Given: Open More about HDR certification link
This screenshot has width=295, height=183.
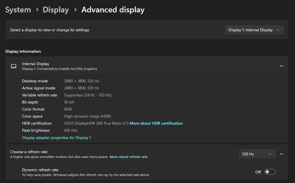Looking at the screenshot, I should point(156,123).
